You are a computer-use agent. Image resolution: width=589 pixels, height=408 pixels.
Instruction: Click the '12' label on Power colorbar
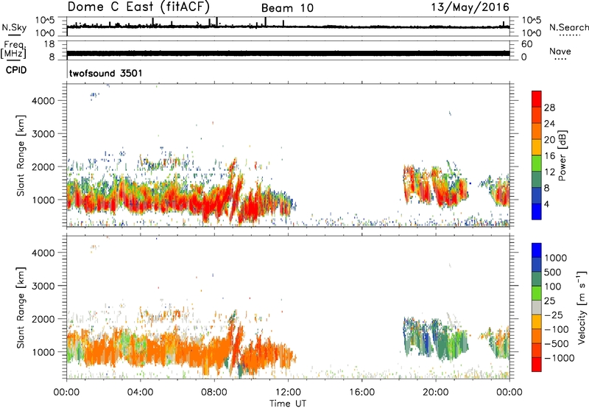tap(549, 172)
